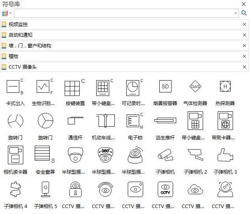Select the camera with keypad 带小键盘 symbol
This screenshot has height=214, width=250.
coord(195,120)
